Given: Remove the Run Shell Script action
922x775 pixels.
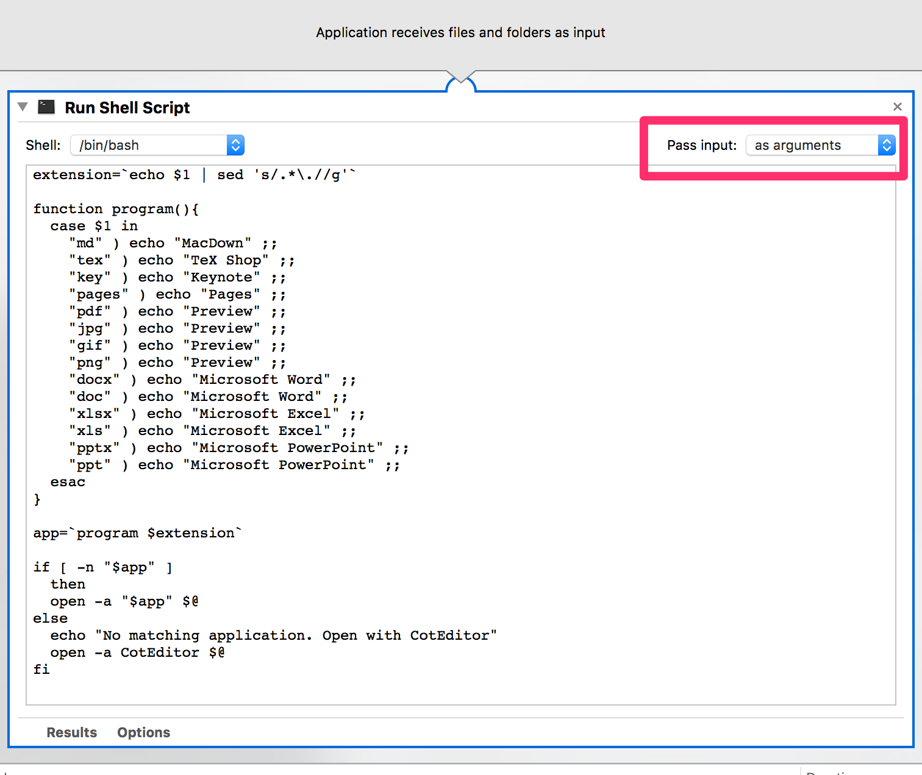Looking at the screenshot, I should coord(897,107).
